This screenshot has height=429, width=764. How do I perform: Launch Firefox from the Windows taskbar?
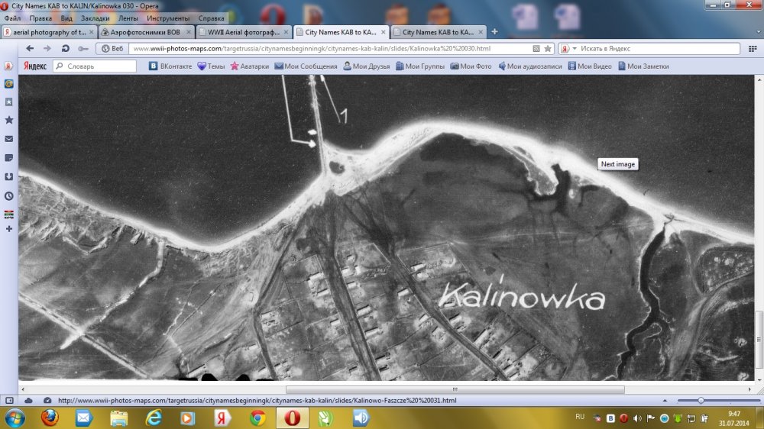coord(50,418)
